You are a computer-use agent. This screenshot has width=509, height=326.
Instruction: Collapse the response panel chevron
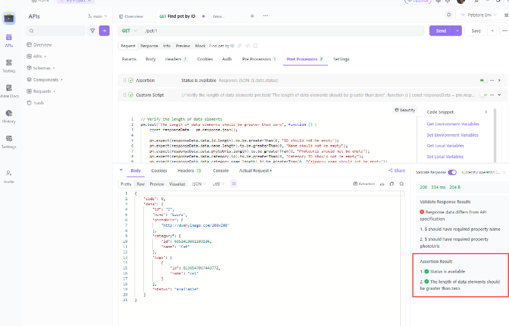[121, 170]
